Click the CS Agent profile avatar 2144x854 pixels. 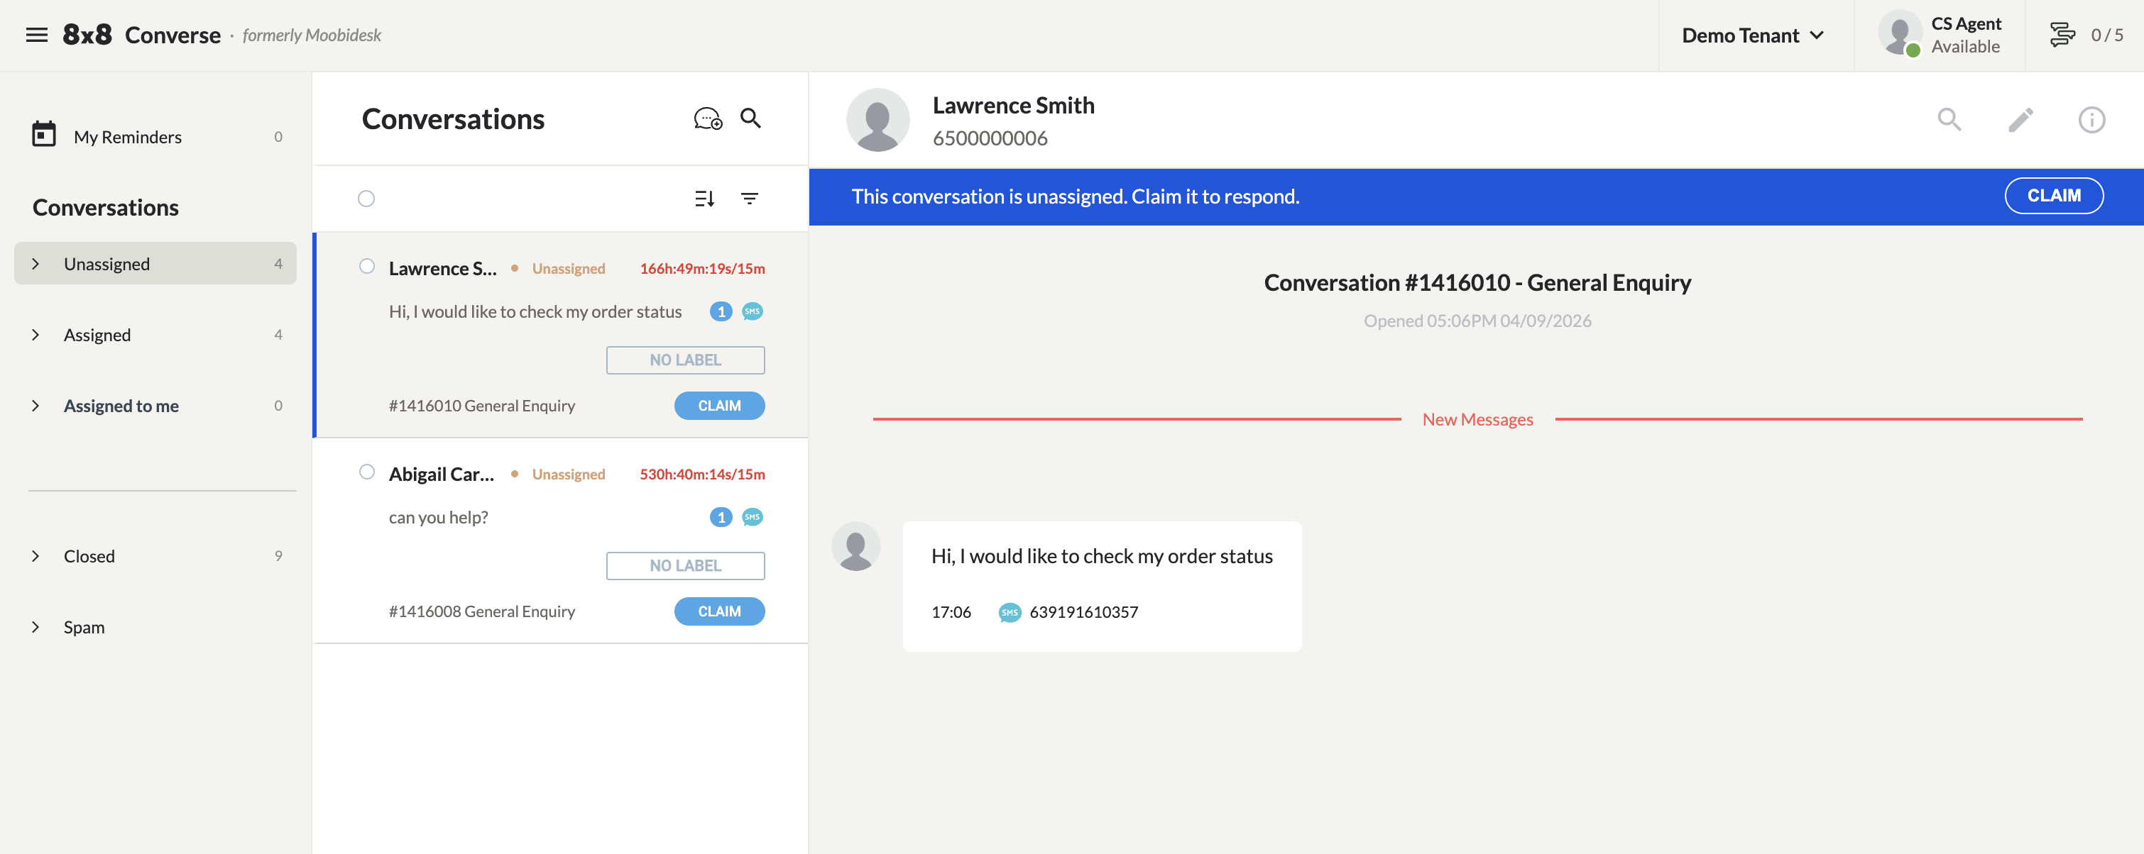1899,33
